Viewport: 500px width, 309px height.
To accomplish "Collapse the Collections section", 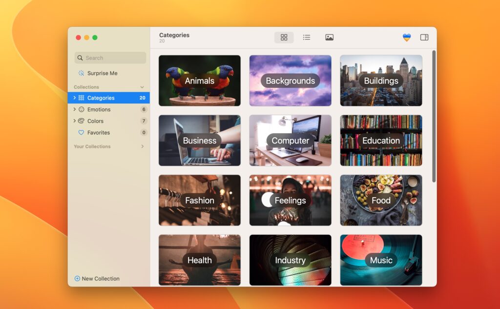I will (143, 86).
